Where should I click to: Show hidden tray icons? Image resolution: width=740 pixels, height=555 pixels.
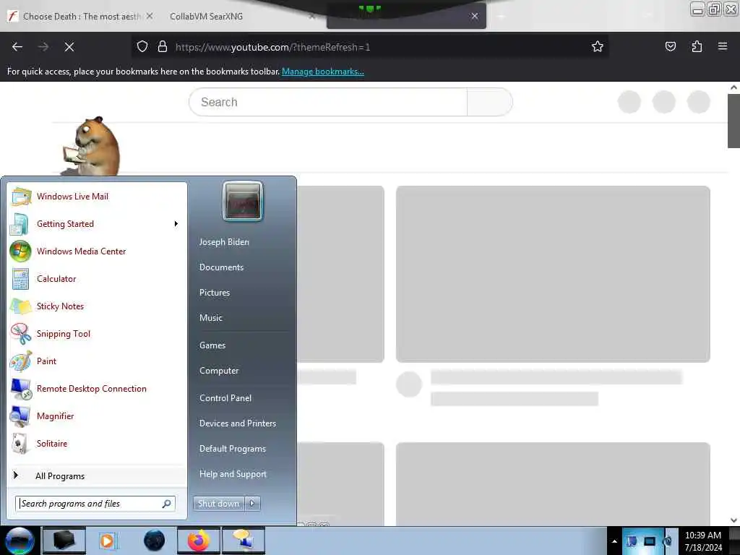(614, 541)
